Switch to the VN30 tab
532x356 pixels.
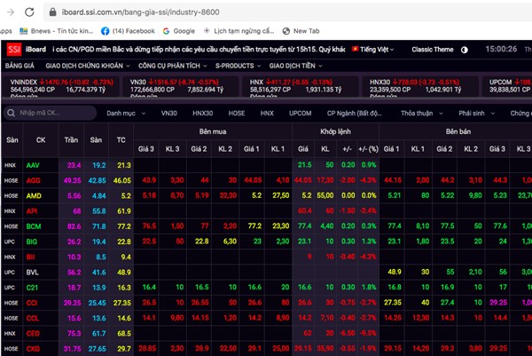point(168,114)
